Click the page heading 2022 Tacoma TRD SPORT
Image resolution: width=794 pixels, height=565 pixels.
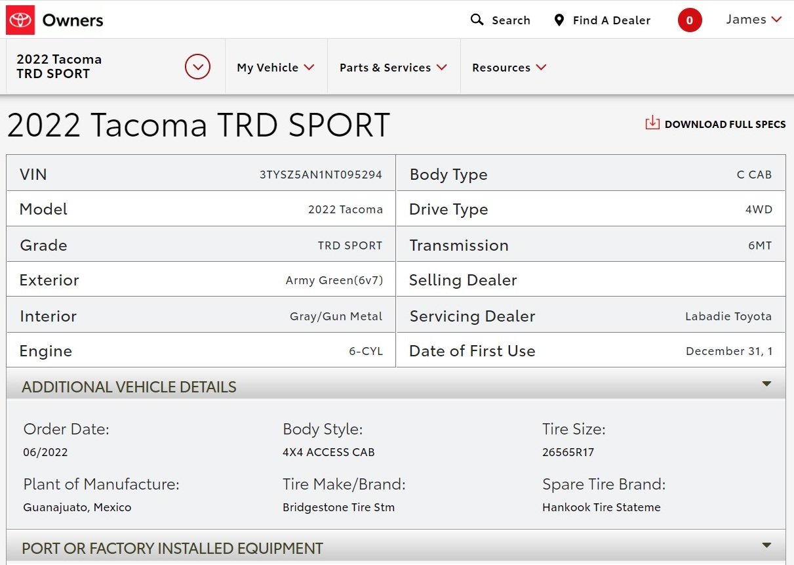199,125
